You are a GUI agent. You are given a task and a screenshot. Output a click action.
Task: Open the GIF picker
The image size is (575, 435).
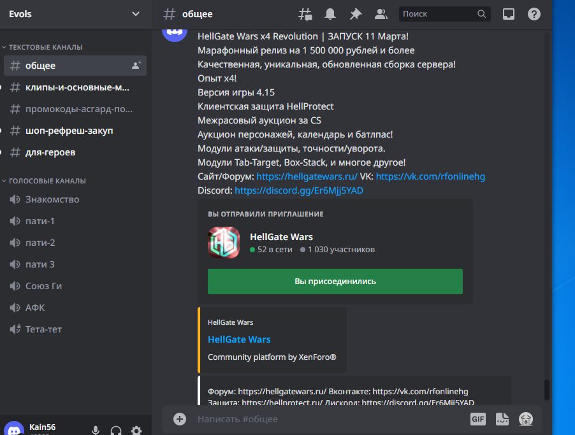pyautogui.click(x=478, y=419)
